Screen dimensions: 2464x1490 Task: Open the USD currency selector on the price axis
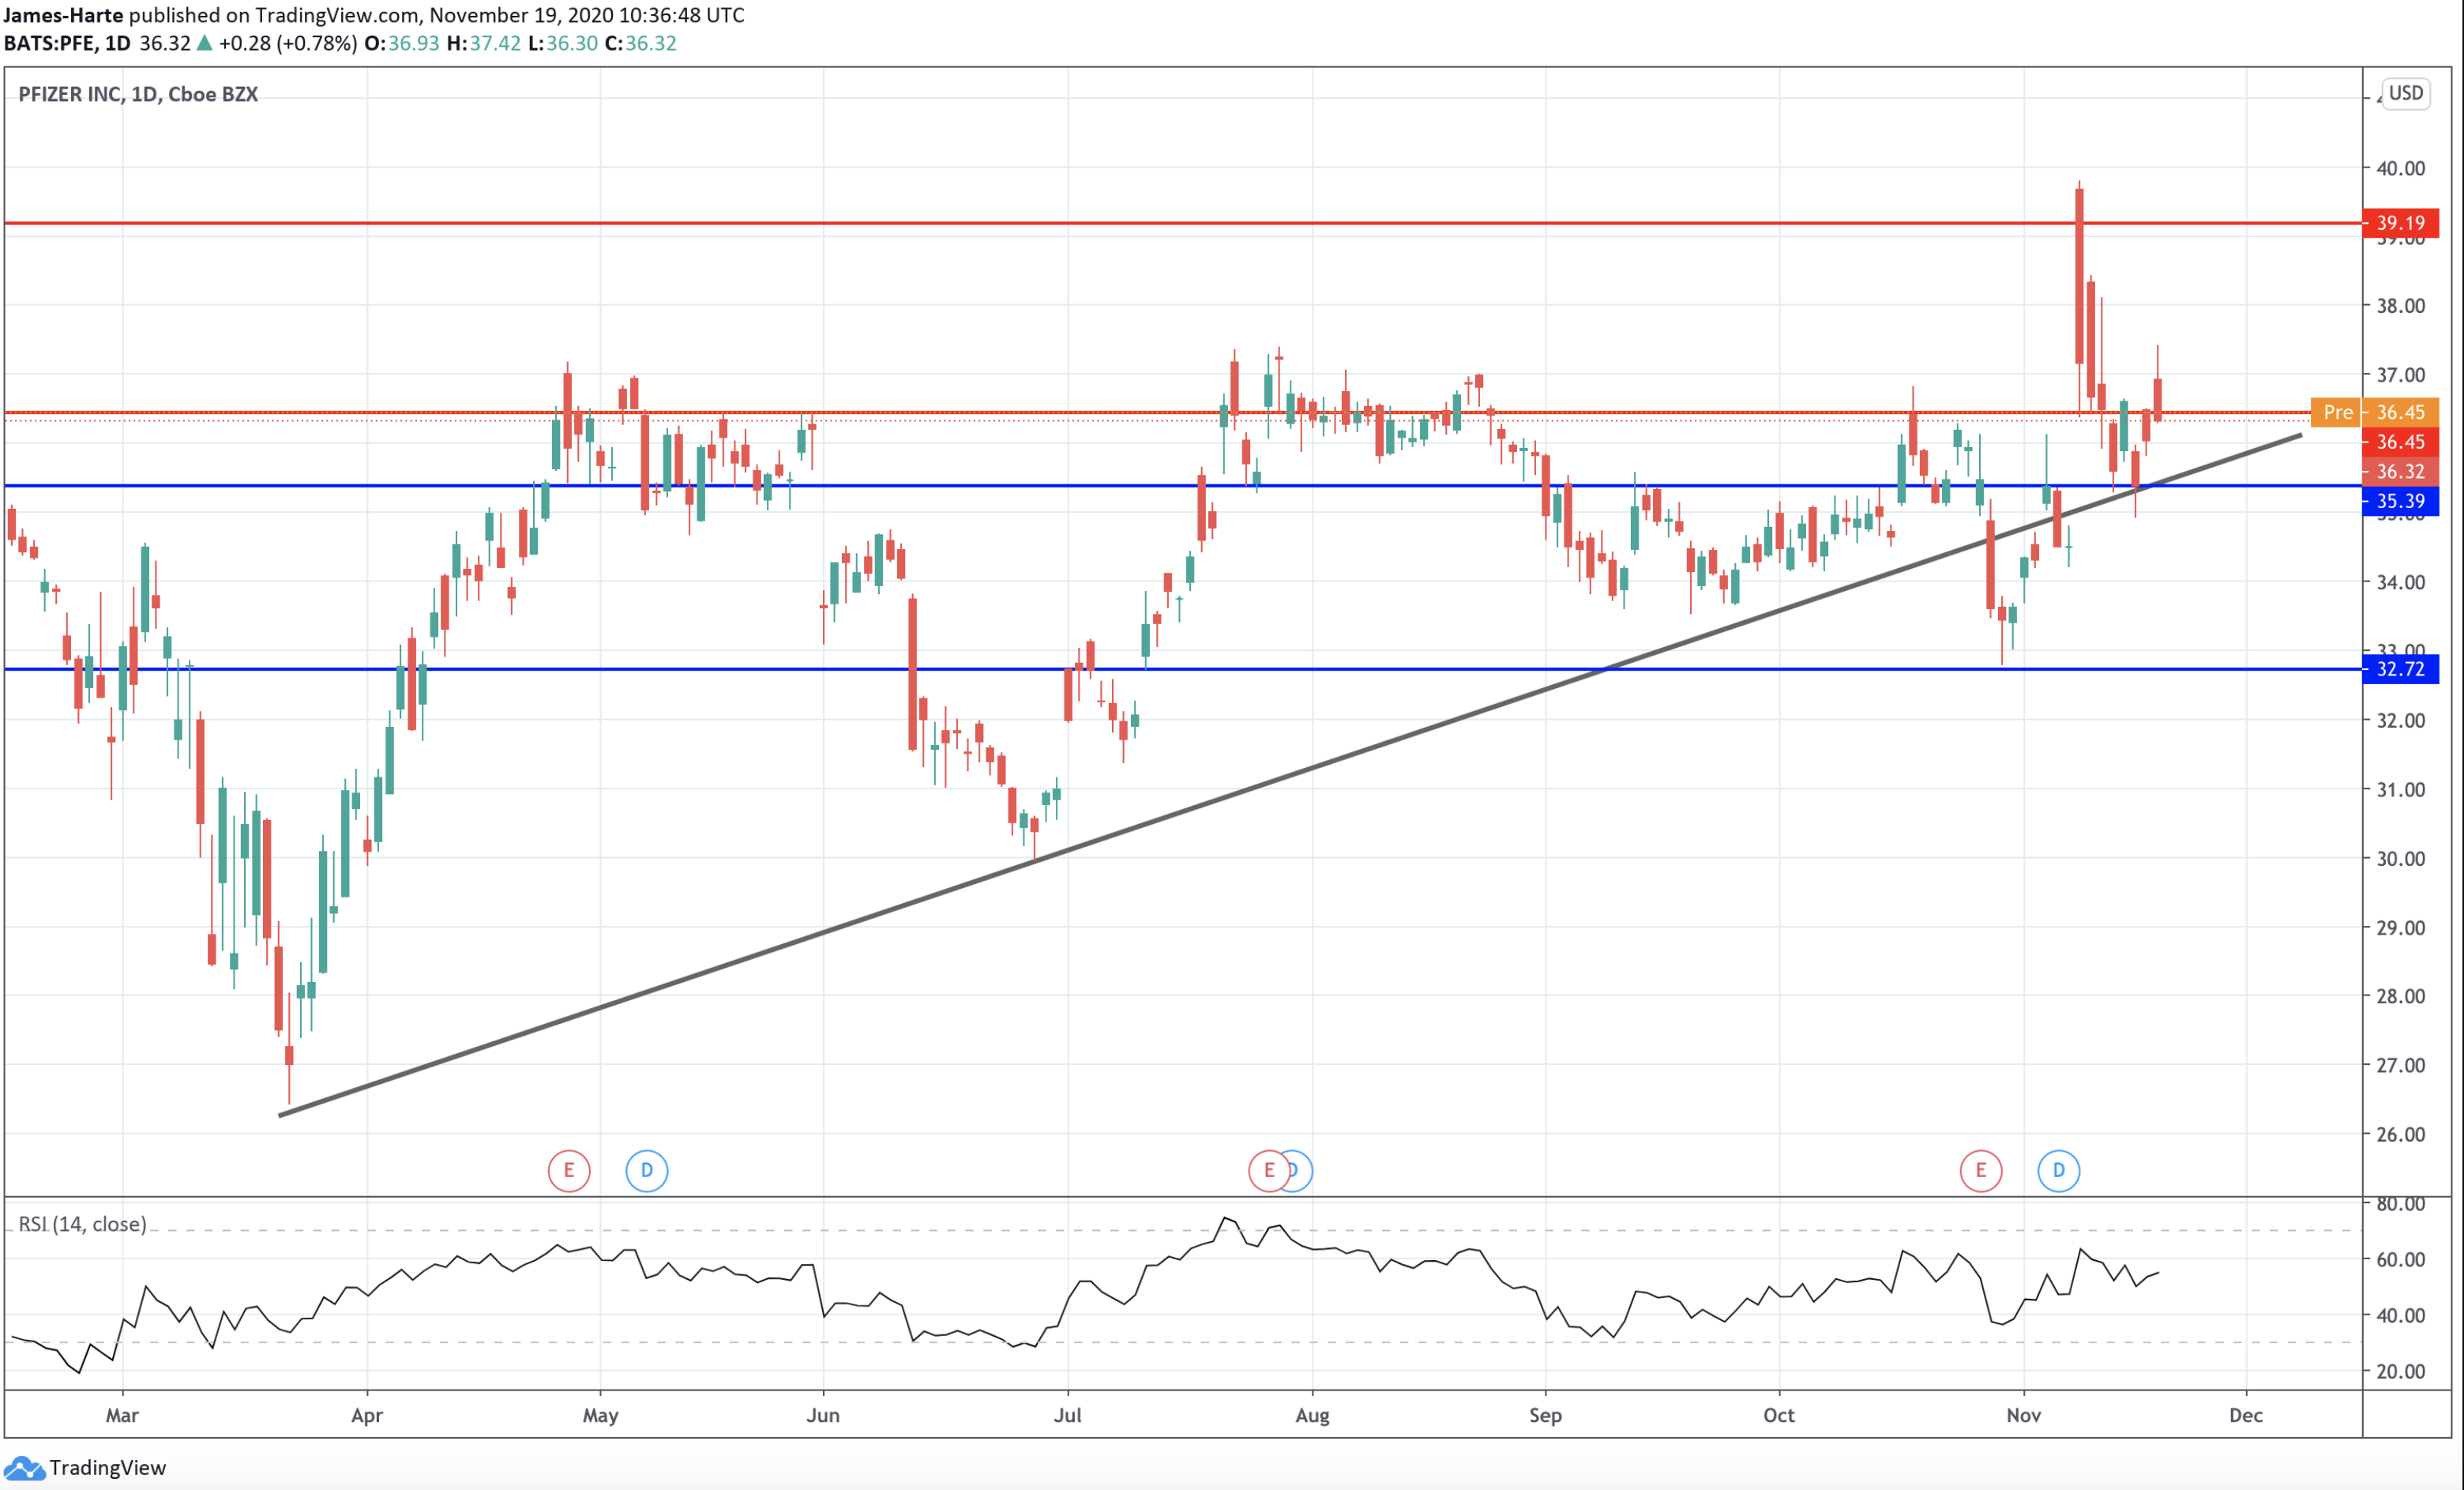[x=2406, y=93]
